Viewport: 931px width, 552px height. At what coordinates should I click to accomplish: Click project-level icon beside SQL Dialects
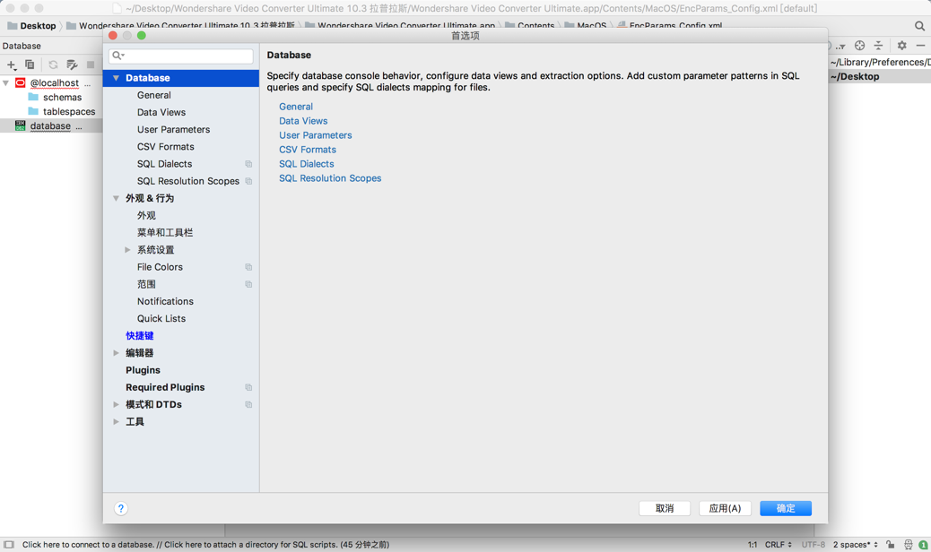248,164
